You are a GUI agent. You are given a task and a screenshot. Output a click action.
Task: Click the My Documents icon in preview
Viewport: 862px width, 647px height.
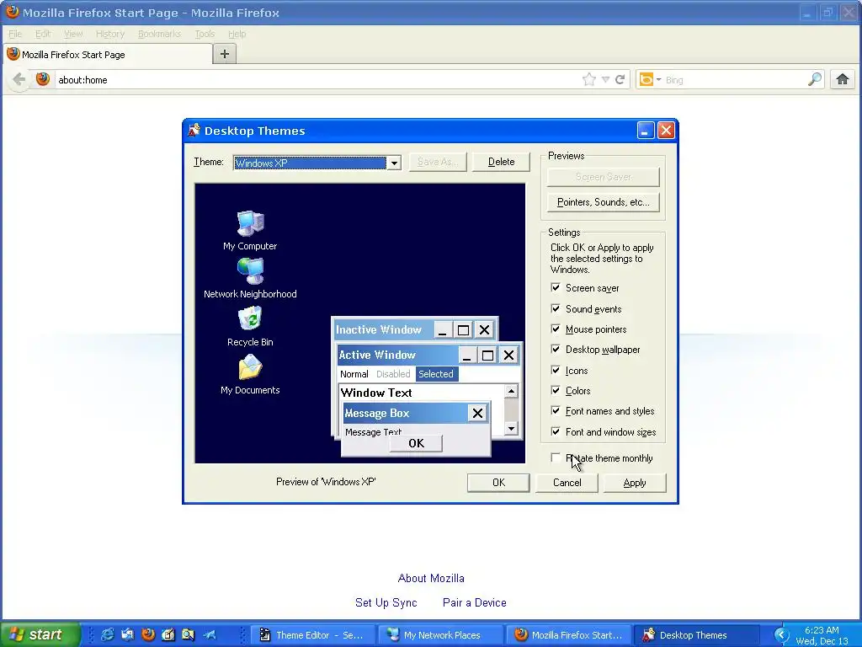[250, 367]
